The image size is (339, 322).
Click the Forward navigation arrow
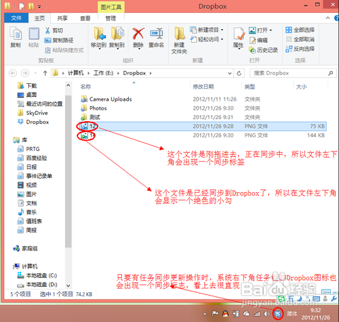[x=25, y=73]
